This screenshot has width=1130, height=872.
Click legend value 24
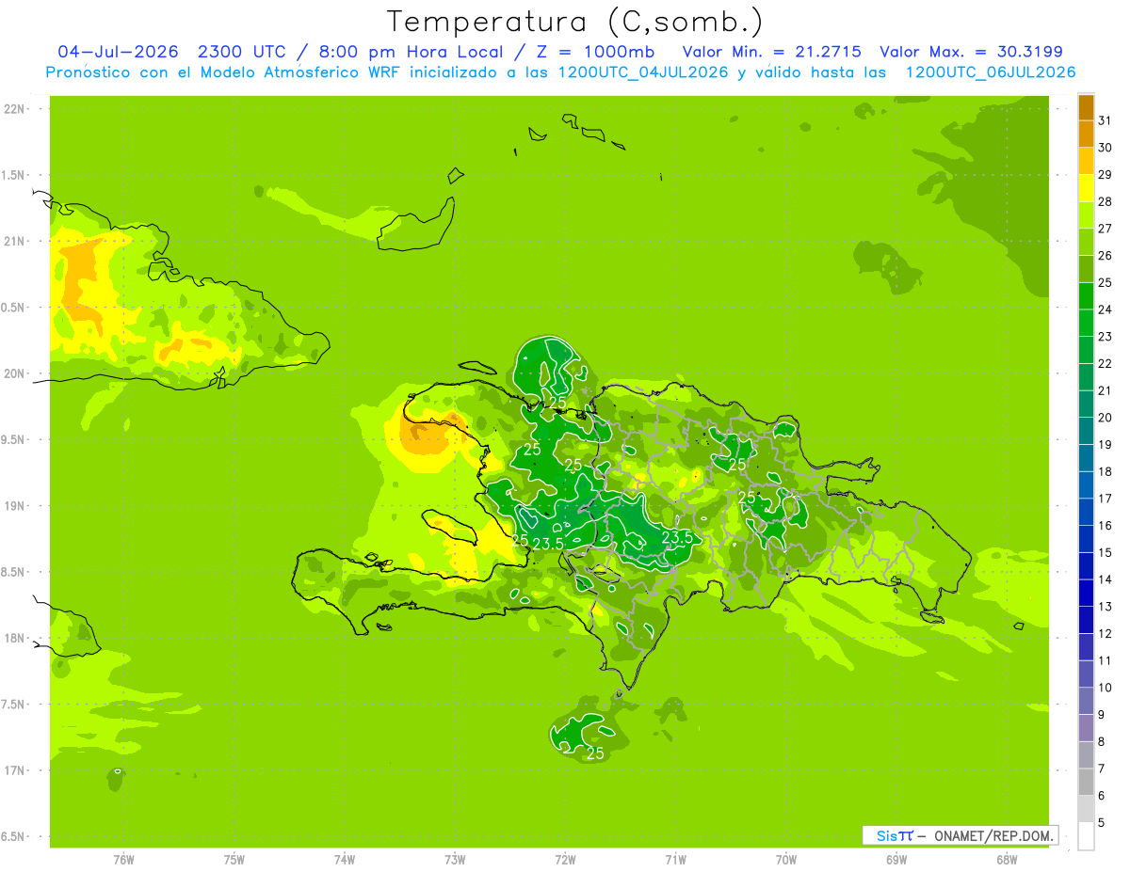tap(1106, 309)
